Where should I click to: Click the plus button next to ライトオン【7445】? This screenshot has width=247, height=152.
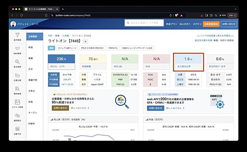(x=86, y=42)
